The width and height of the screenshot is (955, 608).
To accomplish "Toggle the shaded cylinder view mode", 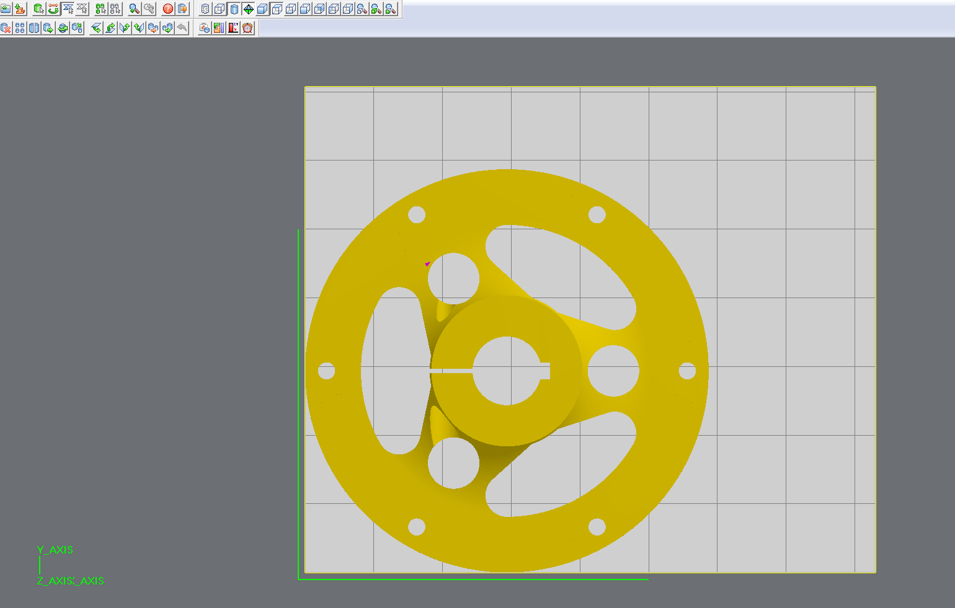I will [x=234, y=9].
